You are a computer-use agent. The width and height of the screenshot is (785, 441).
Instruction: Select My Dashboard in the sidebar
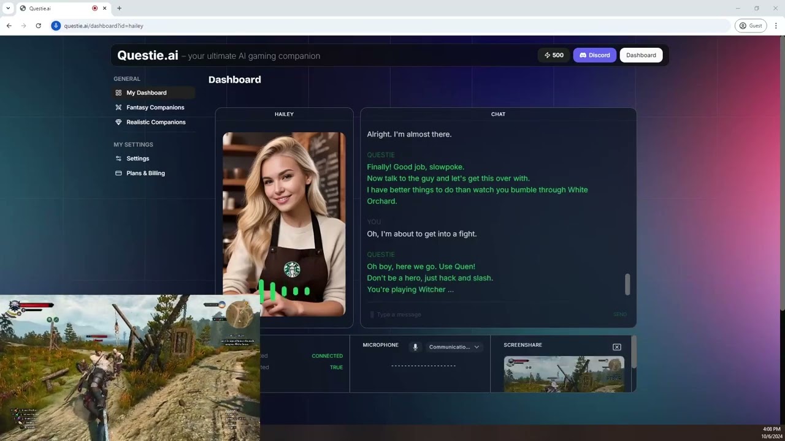point(154,93)
